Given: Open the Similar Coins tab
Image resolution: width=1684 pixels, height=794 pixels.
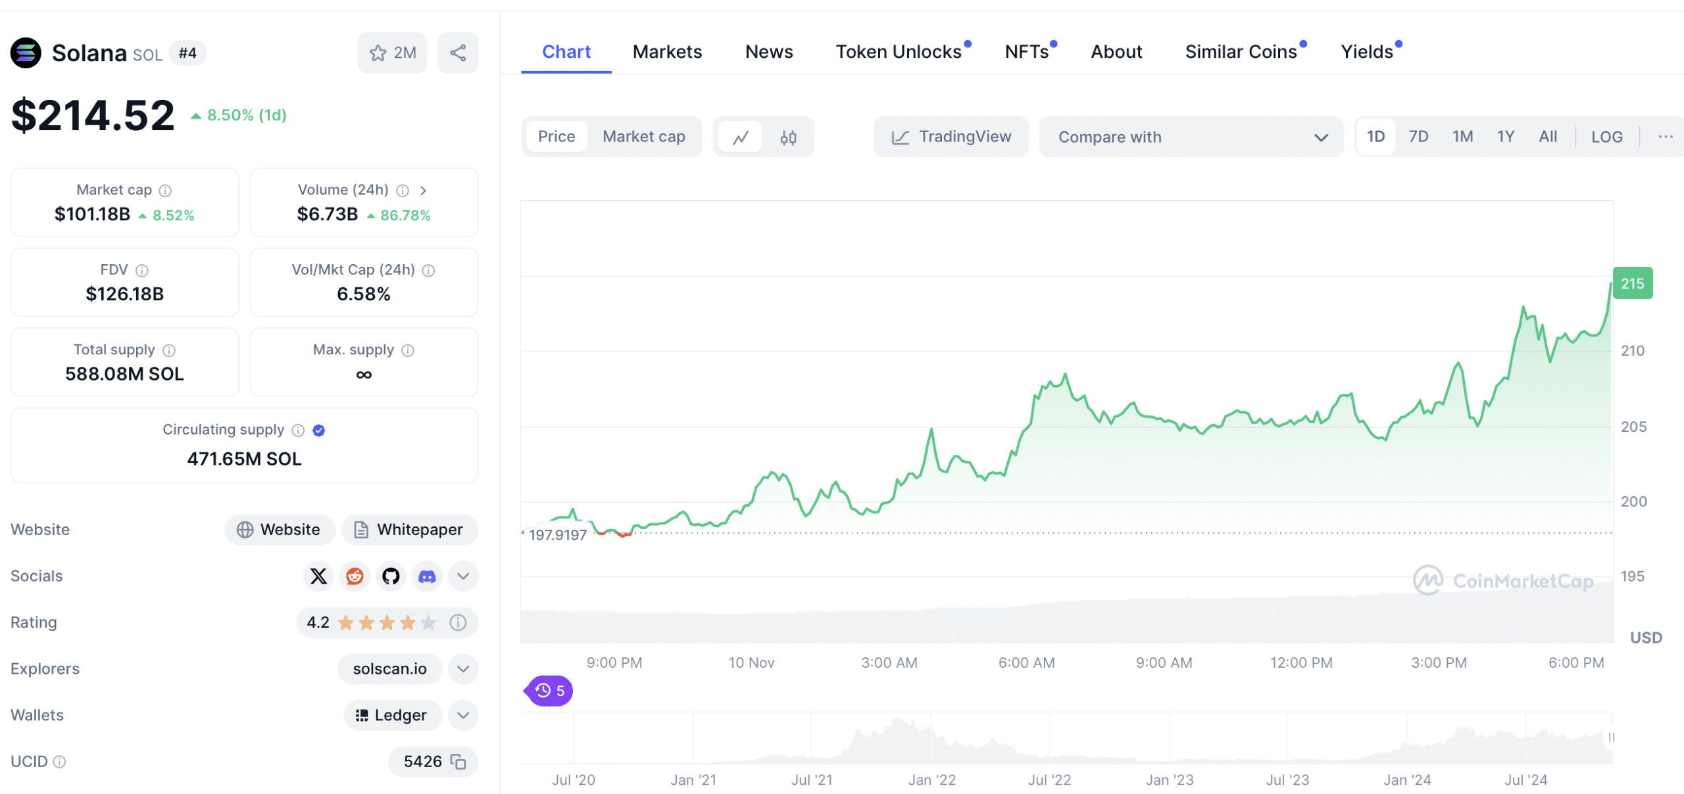Looking at the screenshot, I should point(1241,52).
